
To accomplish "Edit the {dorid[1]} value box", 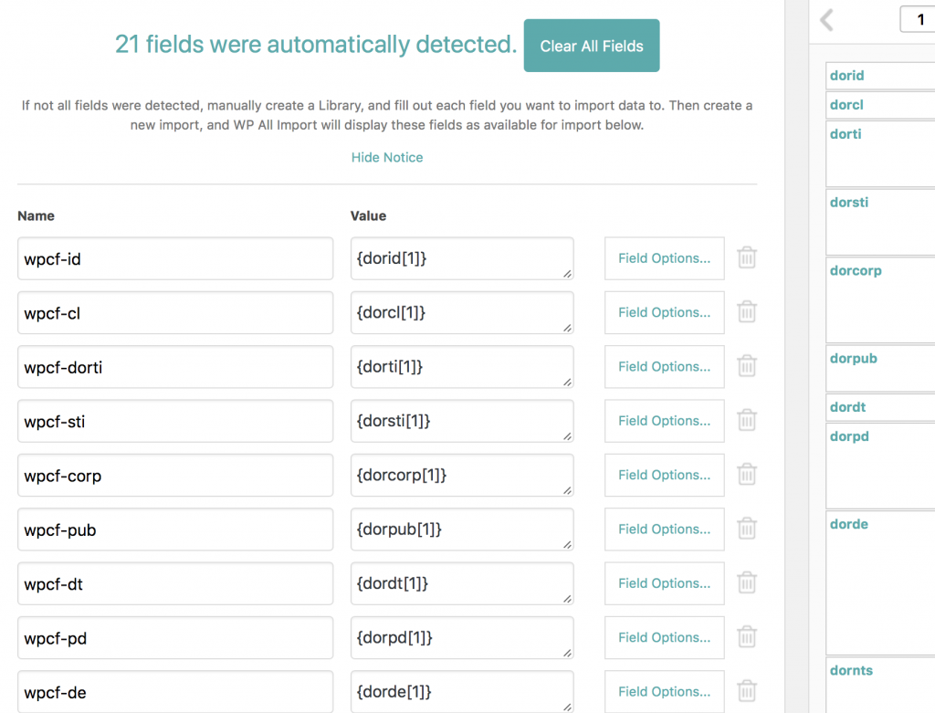I will (462, 258).
